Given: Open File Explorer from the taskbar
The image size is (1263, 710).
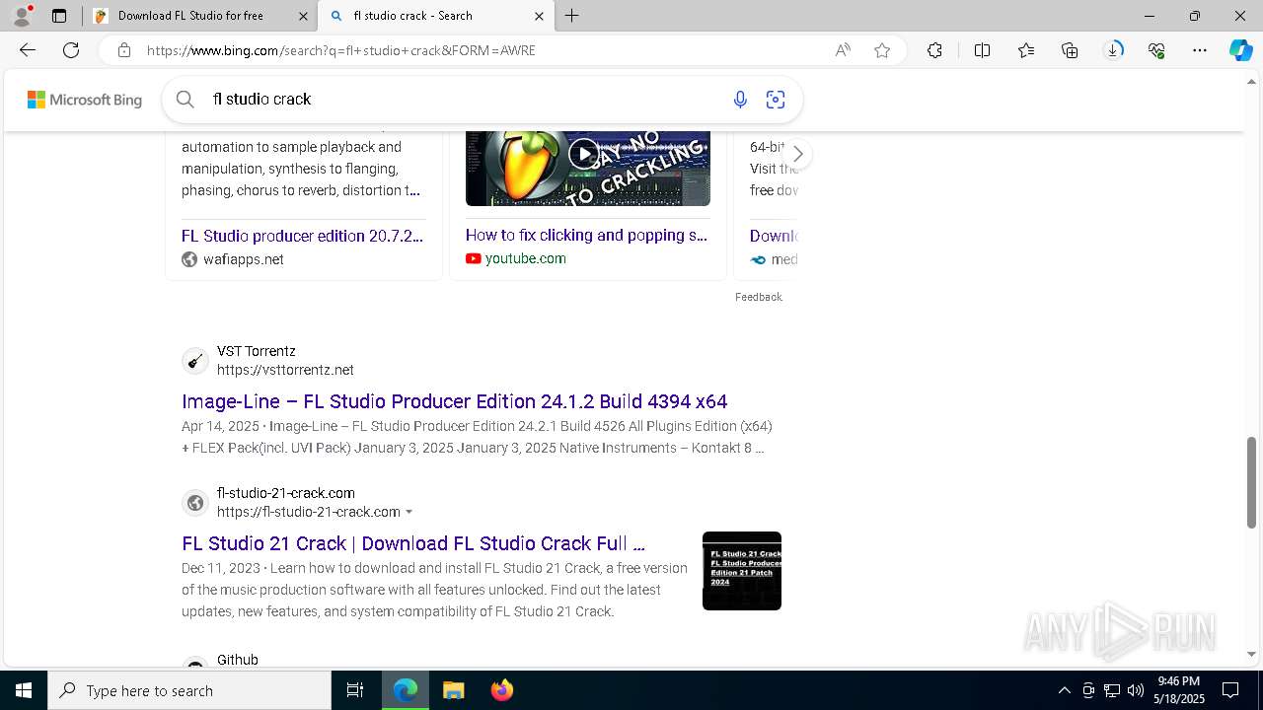Looking at the screenshot, I should click(x=453, y=690).
